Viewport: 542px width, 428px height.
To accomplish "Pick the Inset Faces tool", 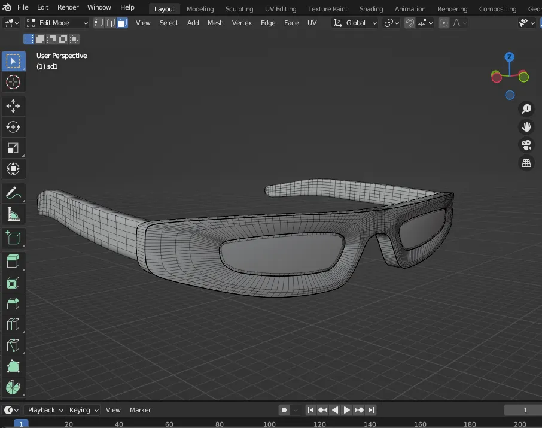I will [13, 283].
